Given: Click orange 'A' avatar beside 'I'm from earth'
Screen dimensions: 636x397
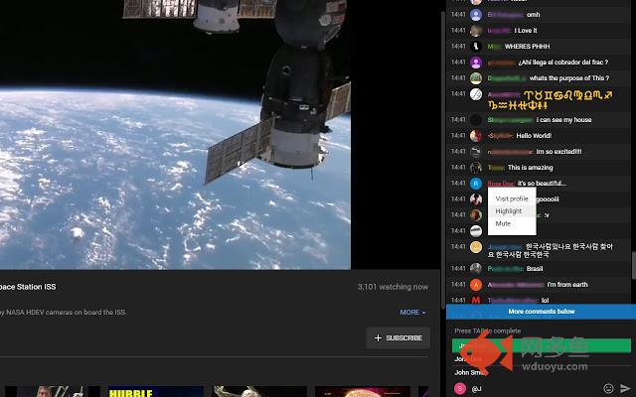Looking at the screenshot, I should pos(476,285).
